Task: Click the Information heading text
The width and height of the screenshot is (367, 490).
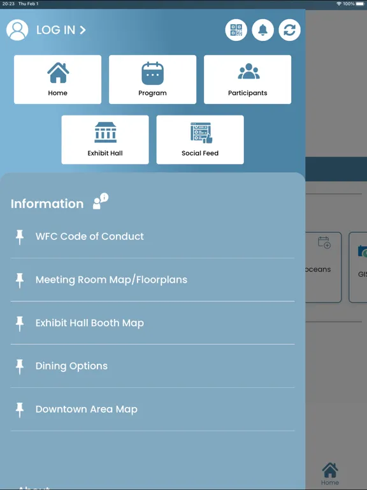Action: click(x=47, y=204)
